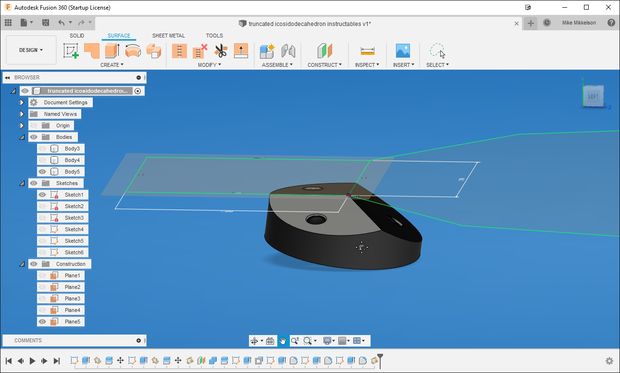Click the DESIGN workspace button

(x=31, y=50)
